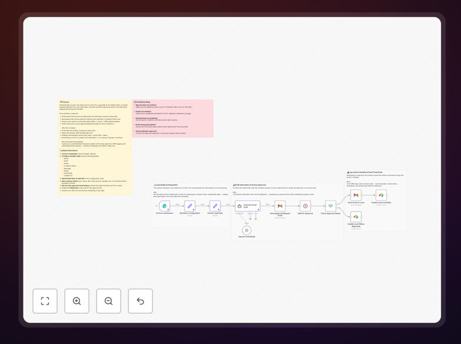Click the 'Stuck waiting for approval?' item
Screen dimensions: 461x344
[146, 131]
